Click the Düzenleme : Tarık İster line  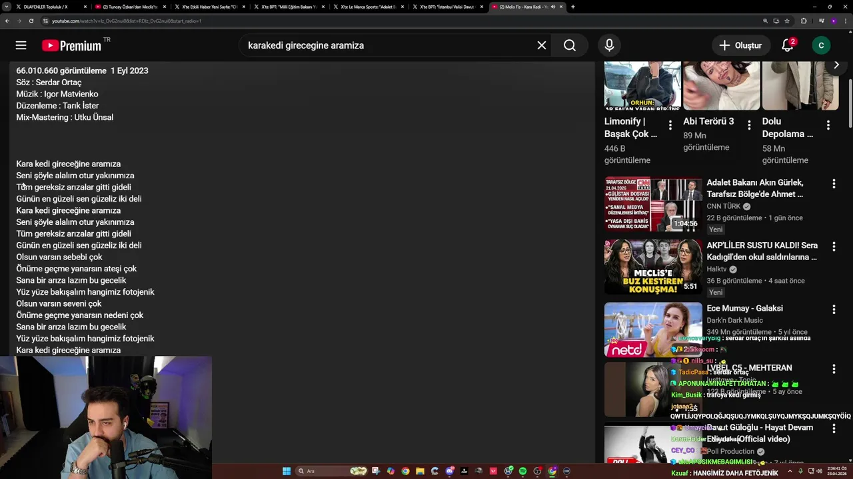[57, 106]
